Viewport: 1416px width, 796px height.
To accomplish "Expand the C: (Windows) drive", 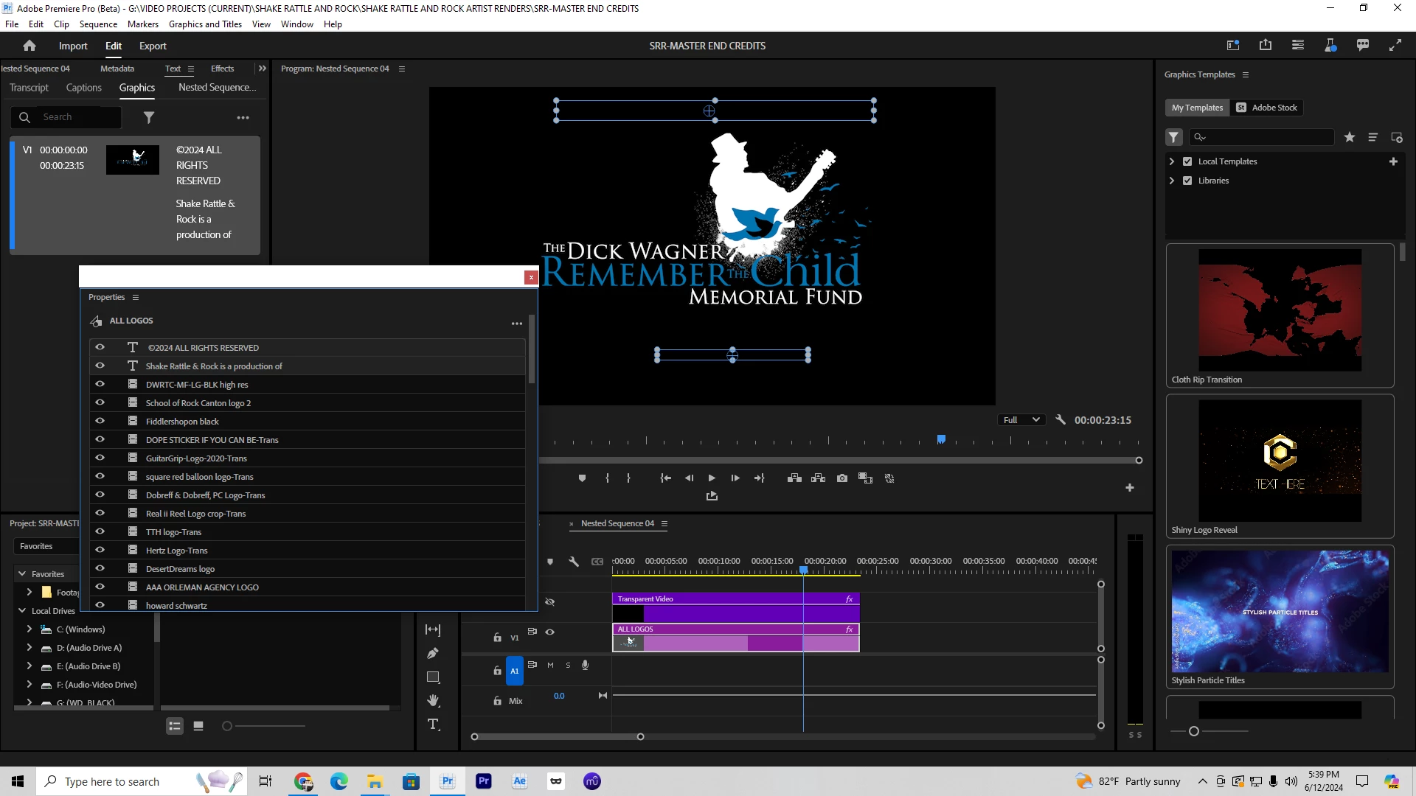I will (x=29, y=629).
